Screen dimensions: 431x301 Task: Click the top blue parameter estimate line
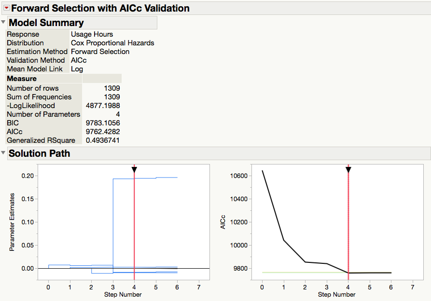[x=145, y=178]
